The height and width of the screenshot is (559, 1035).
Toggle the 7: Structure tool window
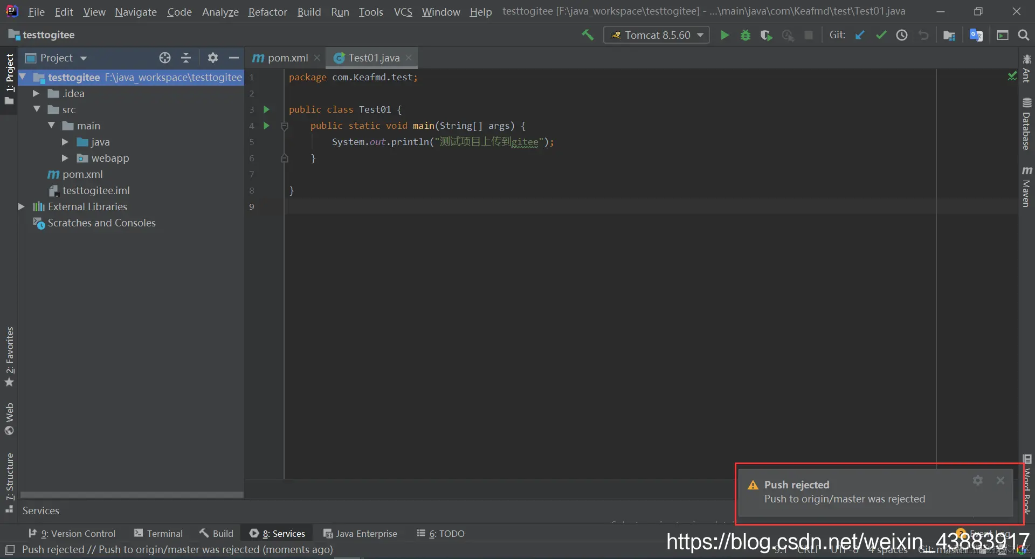point(9,482)
